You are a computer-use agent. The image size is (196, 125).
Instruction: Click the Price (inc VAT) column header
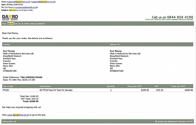coord(135,86)
